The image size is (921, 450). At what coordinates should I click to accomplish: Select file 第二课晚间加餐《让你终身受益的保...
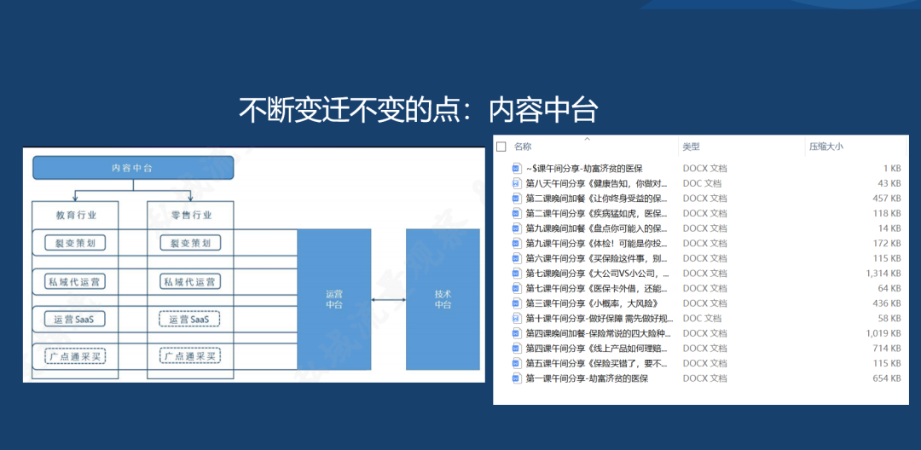[597, 199]
